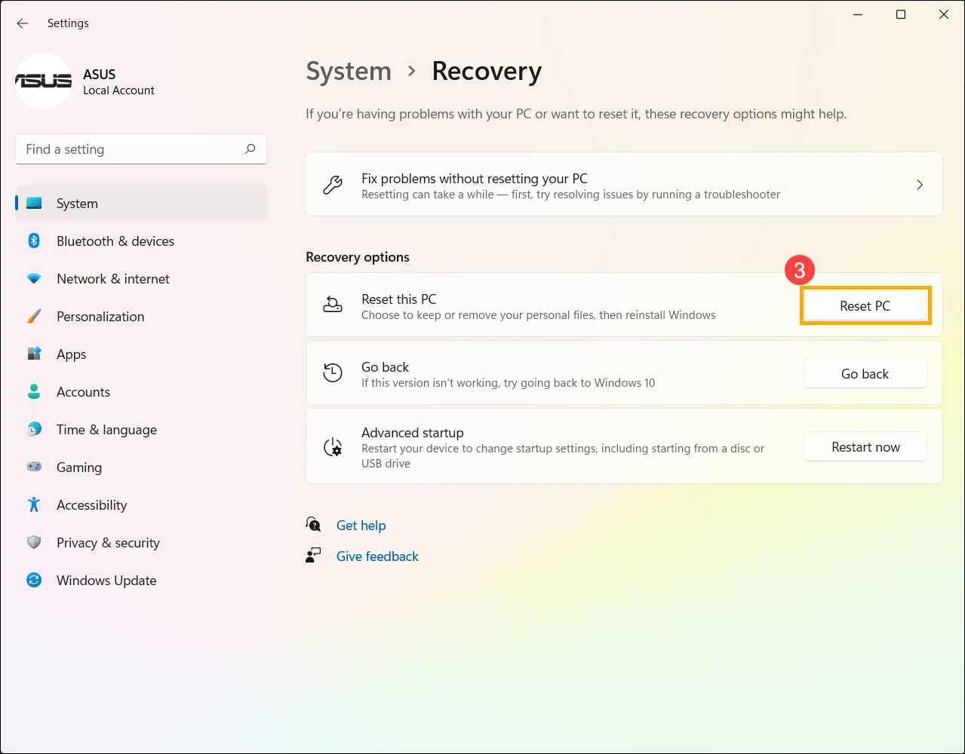Select the Gaming controller icon

coord(34,467)
